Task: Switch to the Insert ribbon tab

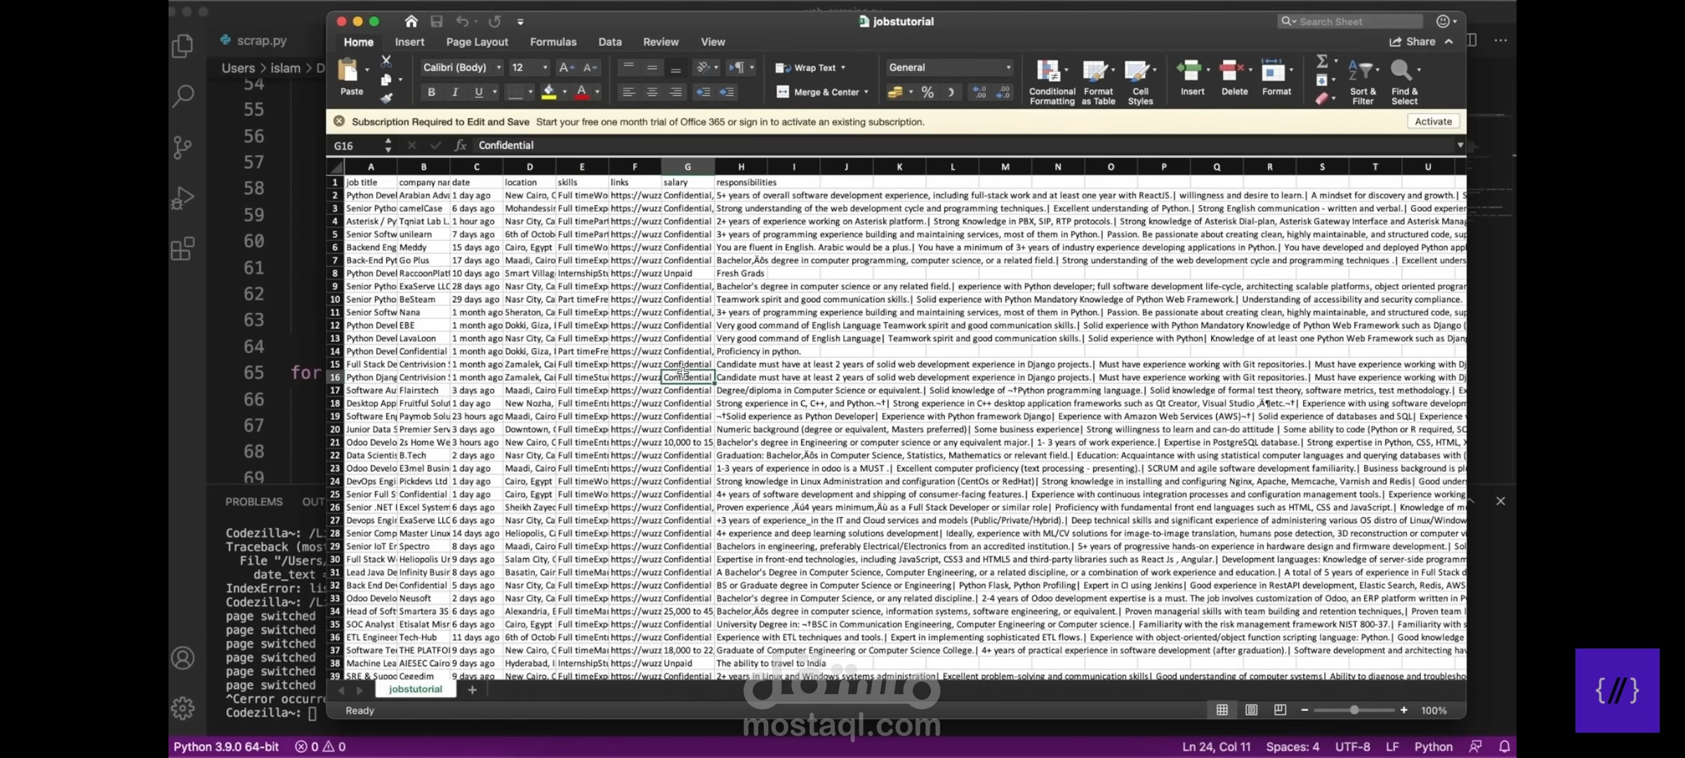Action: pos(409,42)
